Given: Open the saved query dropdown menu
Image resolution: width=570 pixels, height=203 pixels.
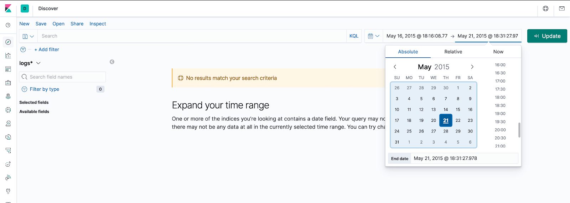Looking at the screenshot, I should tap(28, 36).
